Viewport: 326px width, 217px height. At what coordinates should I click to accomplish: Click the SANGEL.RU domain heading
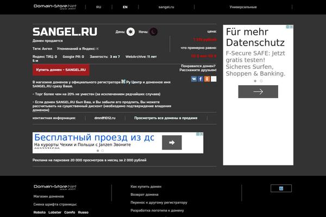[x=65, y=32]
